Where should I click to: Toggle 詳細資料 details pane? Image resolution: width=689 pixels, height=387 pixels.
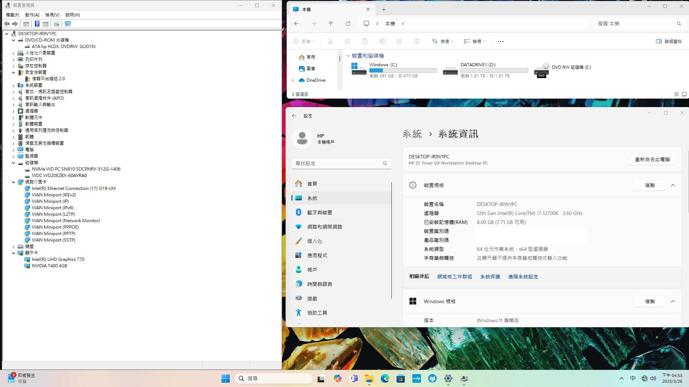pyautogui.click(x=669, y=42)
